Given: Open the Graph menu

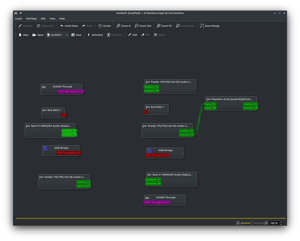Looking at the screenshot, I should click(18, 18).
